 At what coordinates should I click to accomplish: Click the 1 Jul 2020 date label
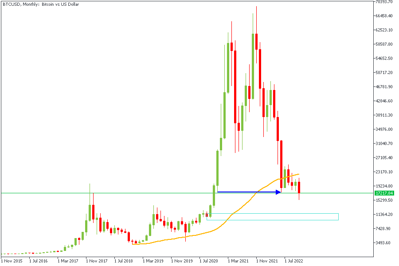(x=209, y=261)
